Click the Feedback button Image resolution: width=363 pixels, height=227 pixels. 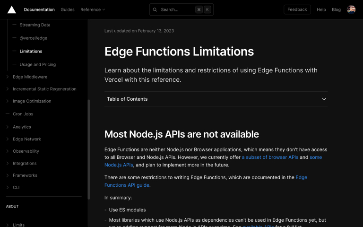(x=297, y=9)
